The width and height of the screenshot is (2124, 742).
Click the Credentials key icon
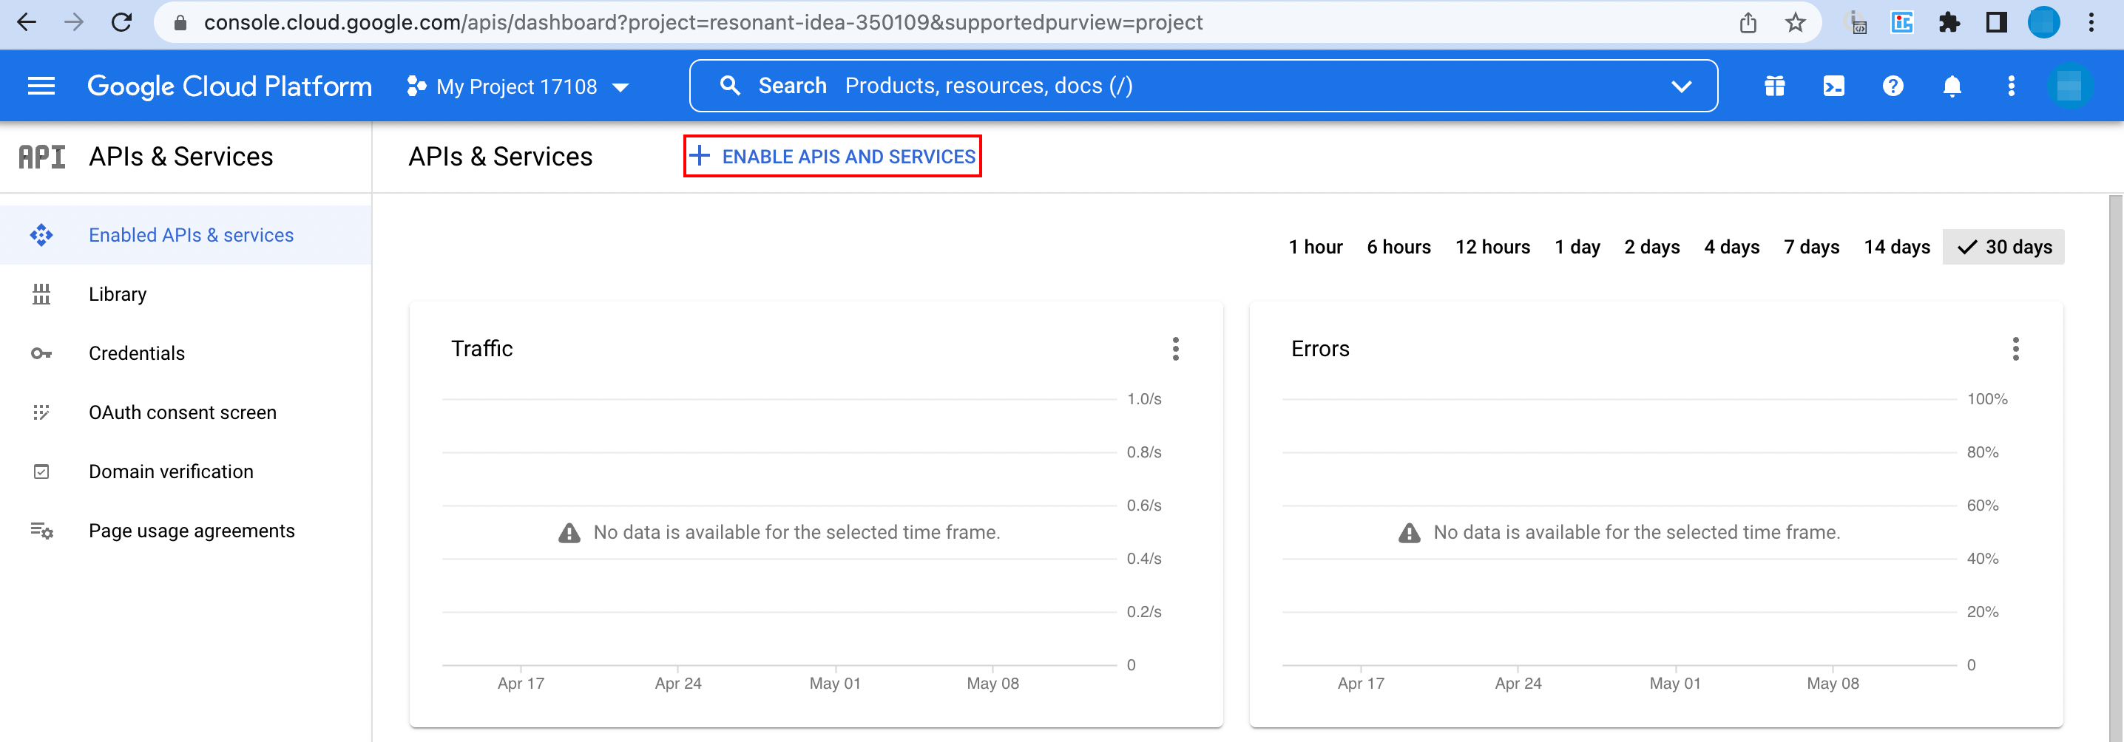tap(41, 353)
